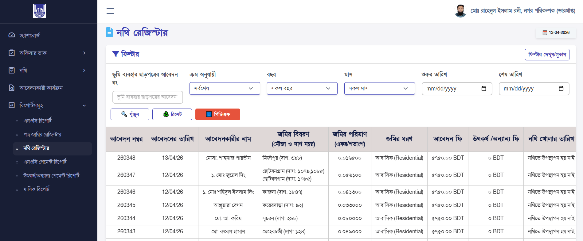Click the খুঁজুন search button
This screenshot has height=241, width=583.
tap(130, 114)
